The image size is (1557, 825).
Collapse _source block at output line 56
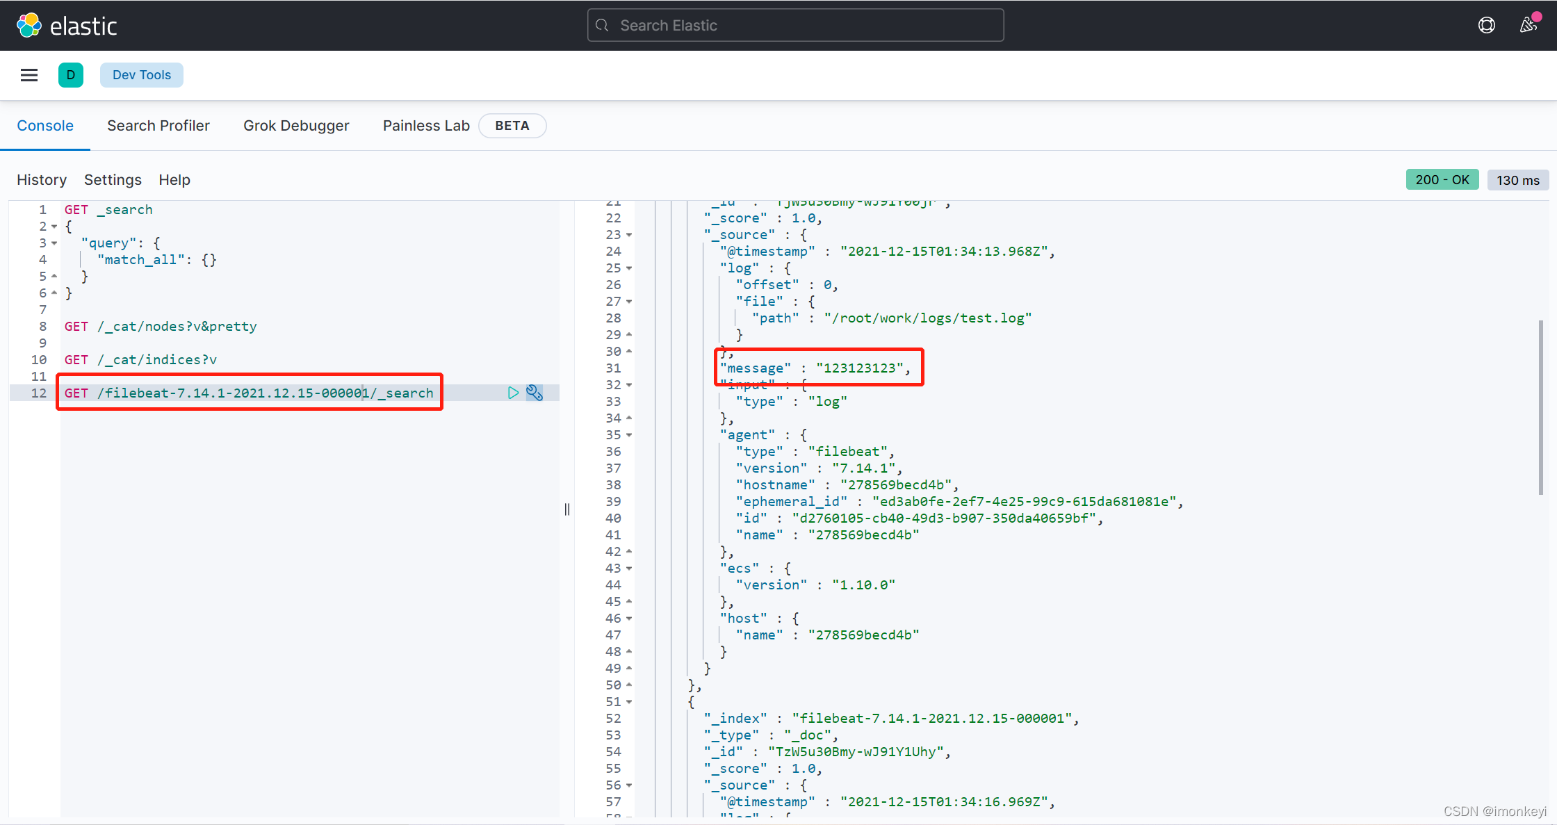pos(629,785)
